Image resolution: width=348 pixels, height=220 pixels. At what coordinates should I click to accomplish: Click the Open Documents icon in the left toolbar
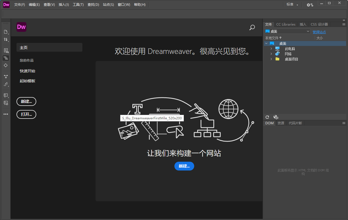tap(6, 32)
